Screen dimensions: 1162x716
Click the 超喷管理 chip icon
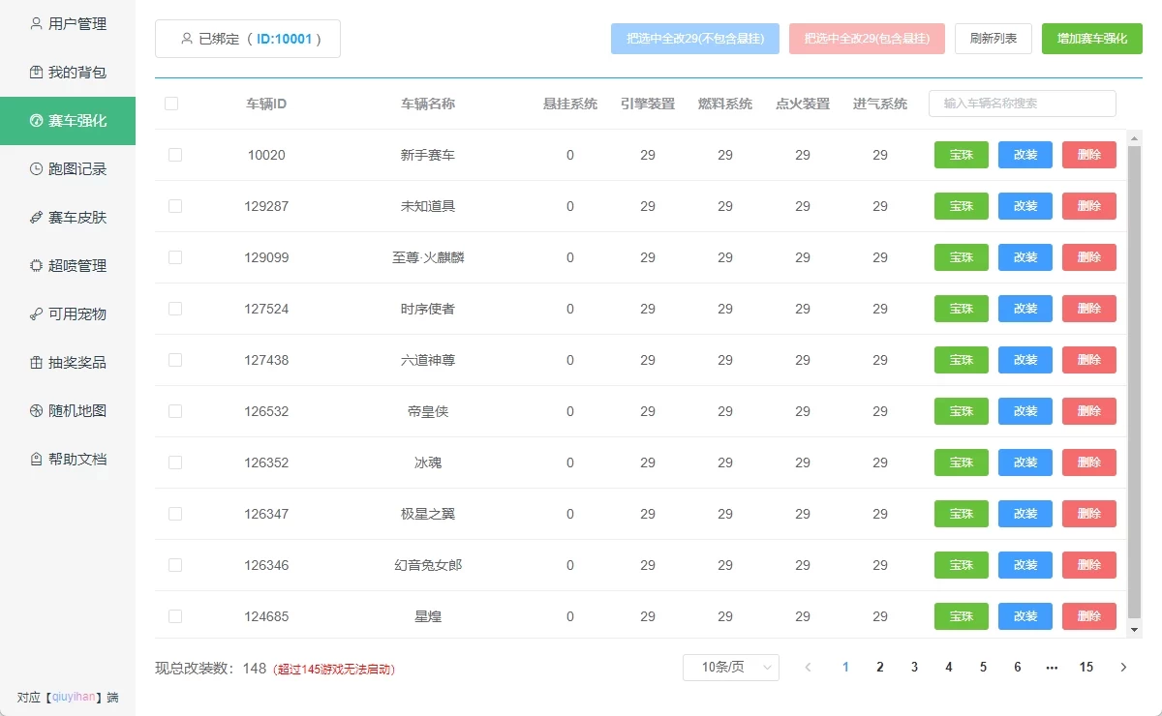(36, 265)
